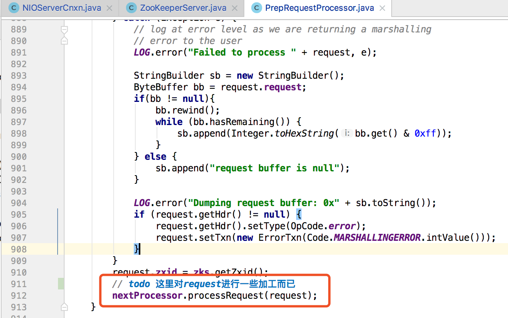
Task: Collapse the comment fold marker at line 889
Action: 65,29
